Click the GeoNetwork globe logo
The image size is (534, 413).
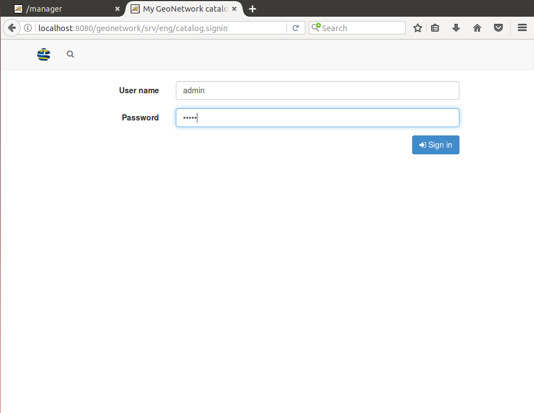tap(43, 54)
